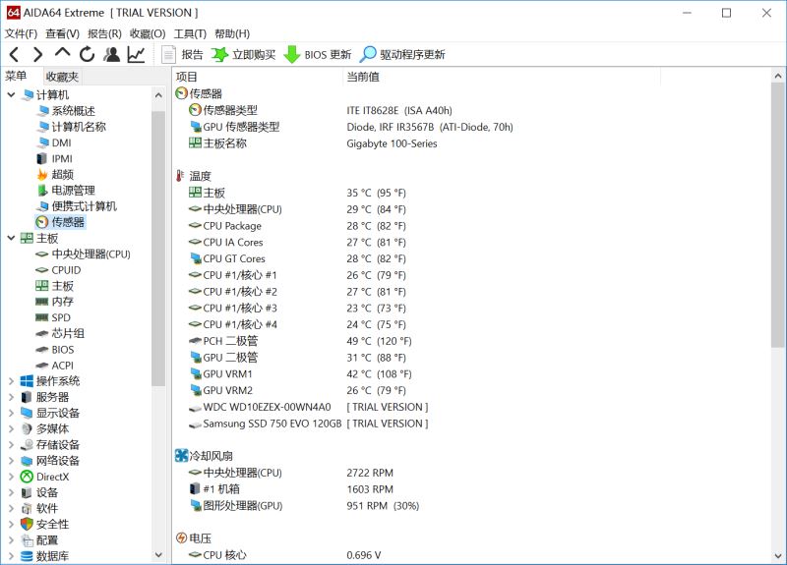Go up one level with up arrow
This screenshot has width=787, height=565.
coord(62,53)
